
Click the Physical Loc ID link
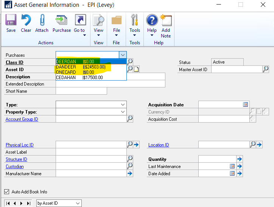(20, 145)
